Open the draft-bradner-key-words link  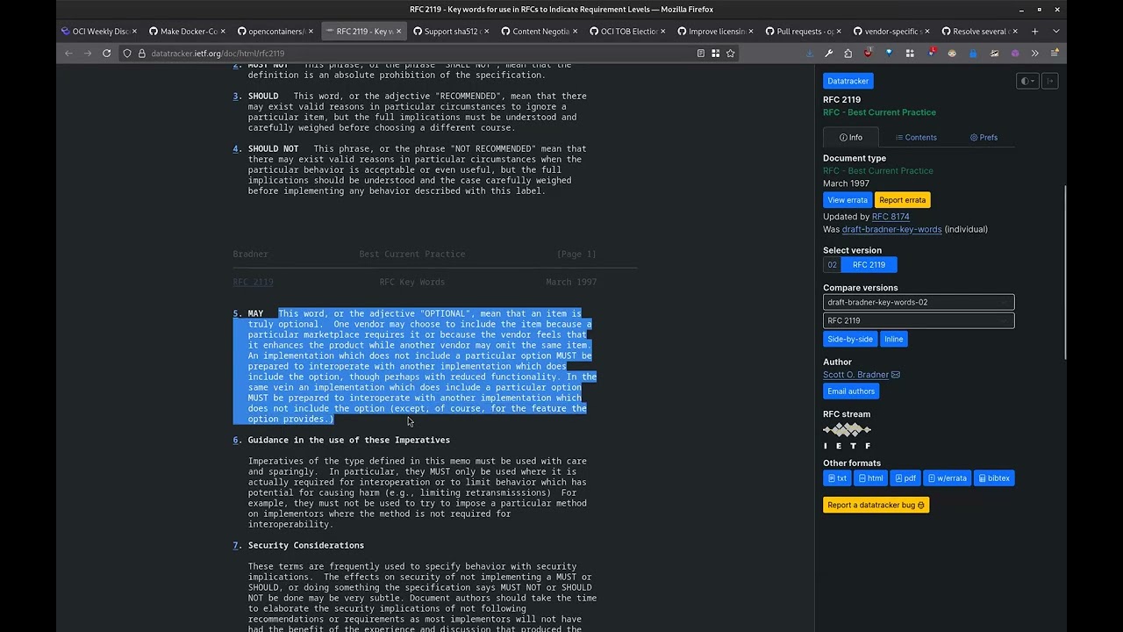[x=891, y=229]
